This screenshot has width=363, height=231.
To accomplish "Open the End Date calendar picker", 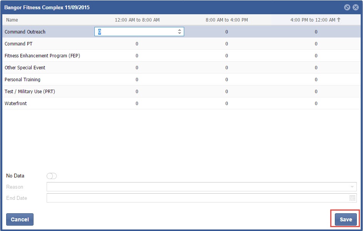I will coord(352,198).
